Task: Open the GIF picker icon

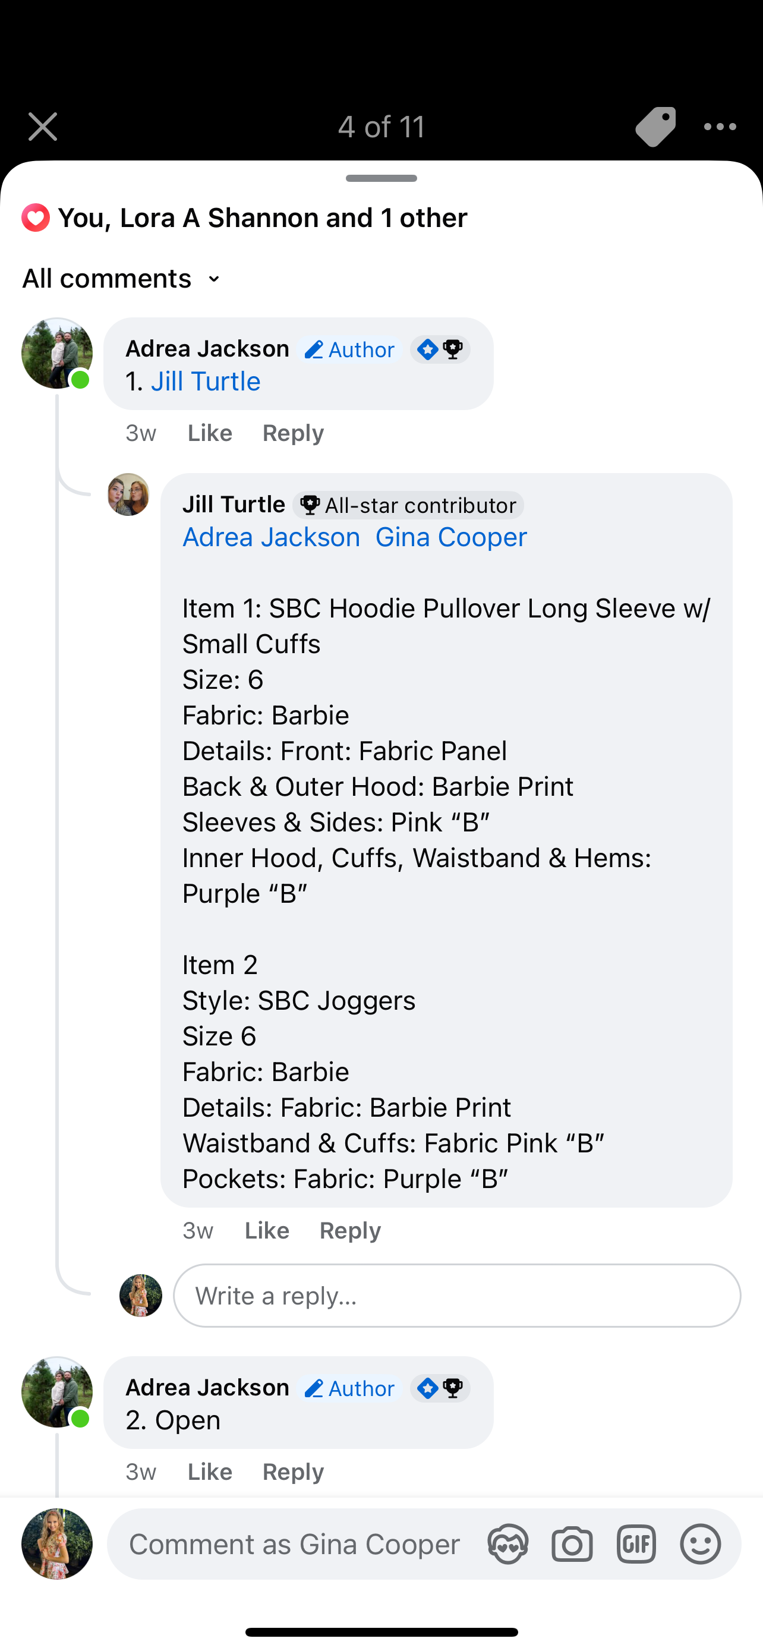Action: (x=636, y=1544)
